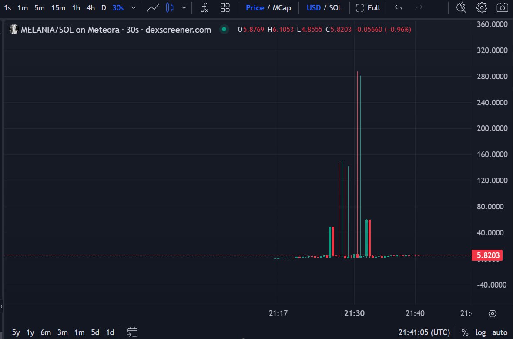Select the 1m interval in top toolbar

pos(23,8)
